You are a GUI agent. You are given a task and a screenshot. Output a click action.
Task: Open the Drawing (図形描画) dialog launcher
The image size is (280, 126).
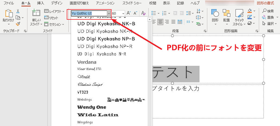pos(257,31)
